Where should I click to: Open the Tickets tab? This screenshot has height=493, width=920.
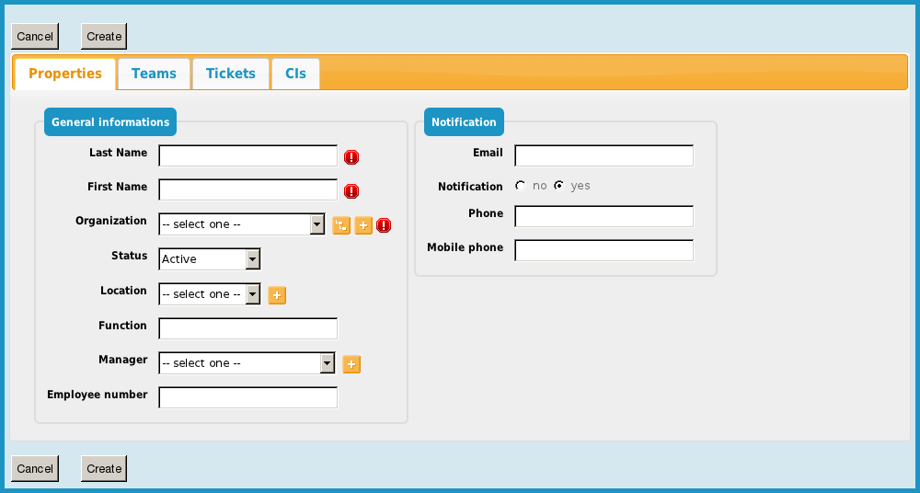231,74
